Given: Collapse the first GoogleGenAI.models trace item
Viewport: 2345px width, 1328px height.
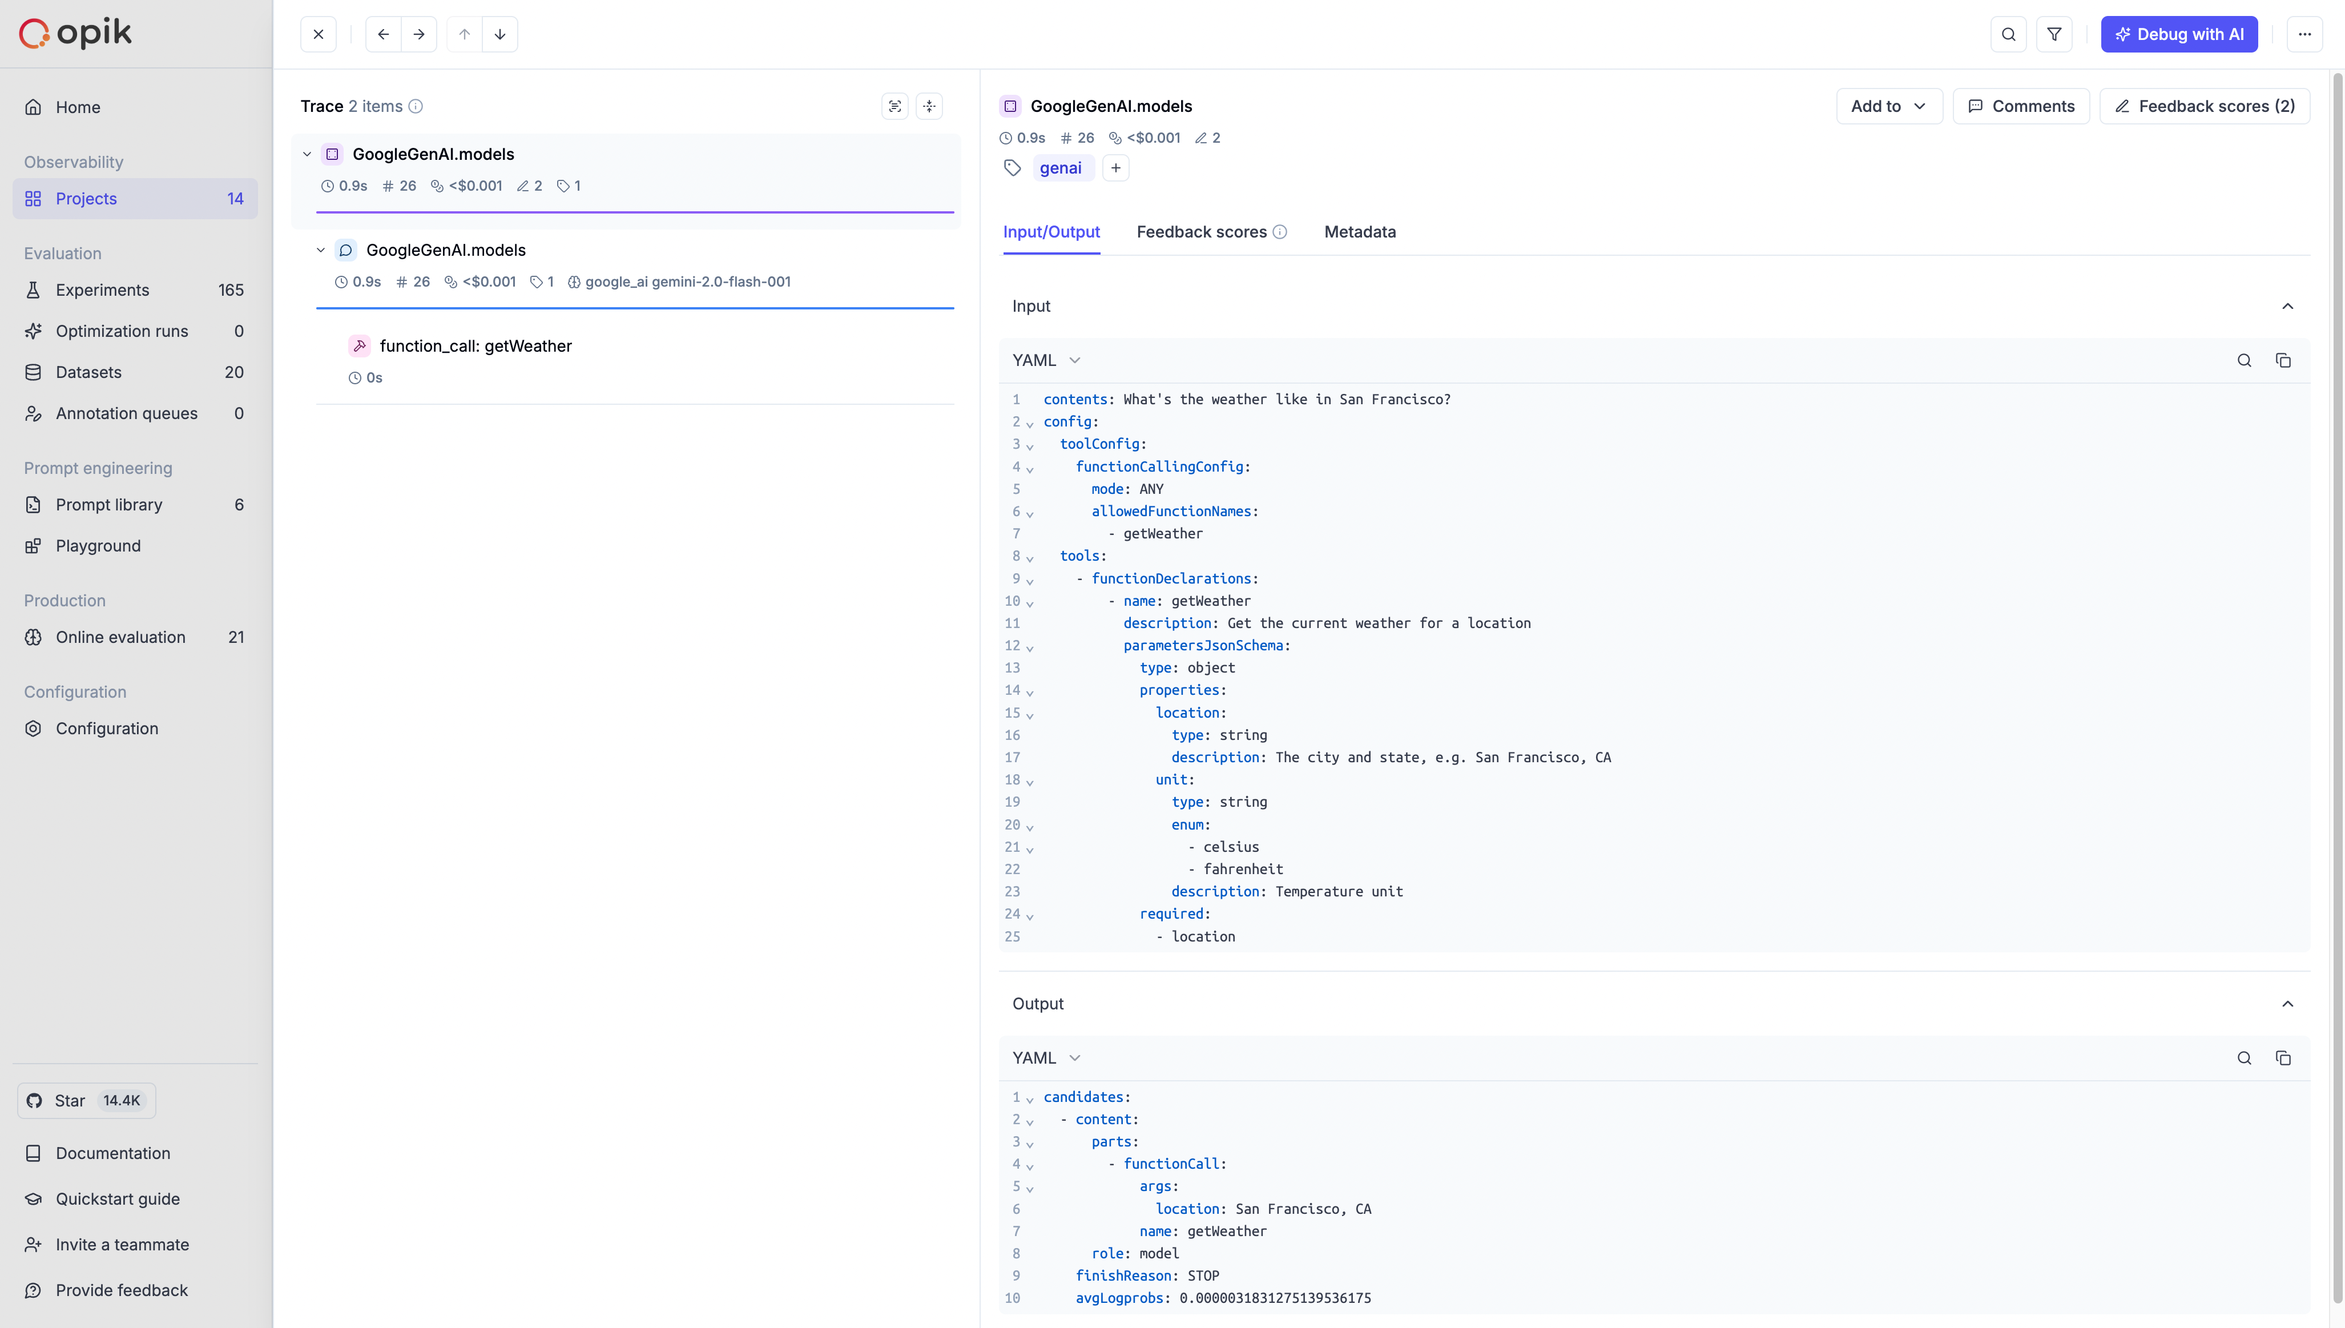Looking at the screenshot, I should (x=307, y=153).
